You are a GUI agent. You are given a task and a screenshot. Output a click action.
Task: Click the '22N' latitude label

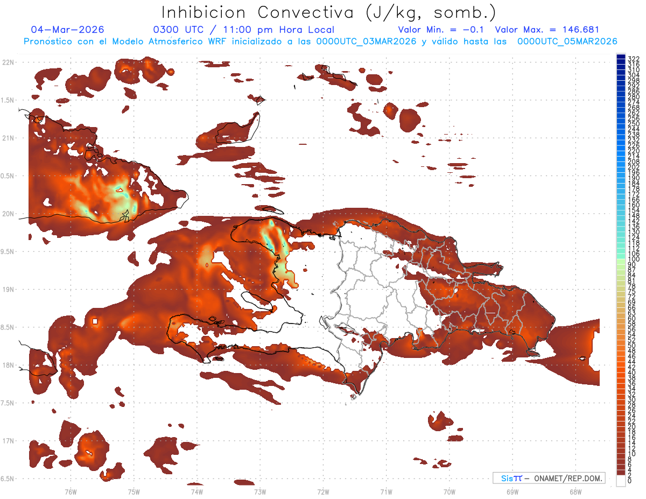point(8,62)
